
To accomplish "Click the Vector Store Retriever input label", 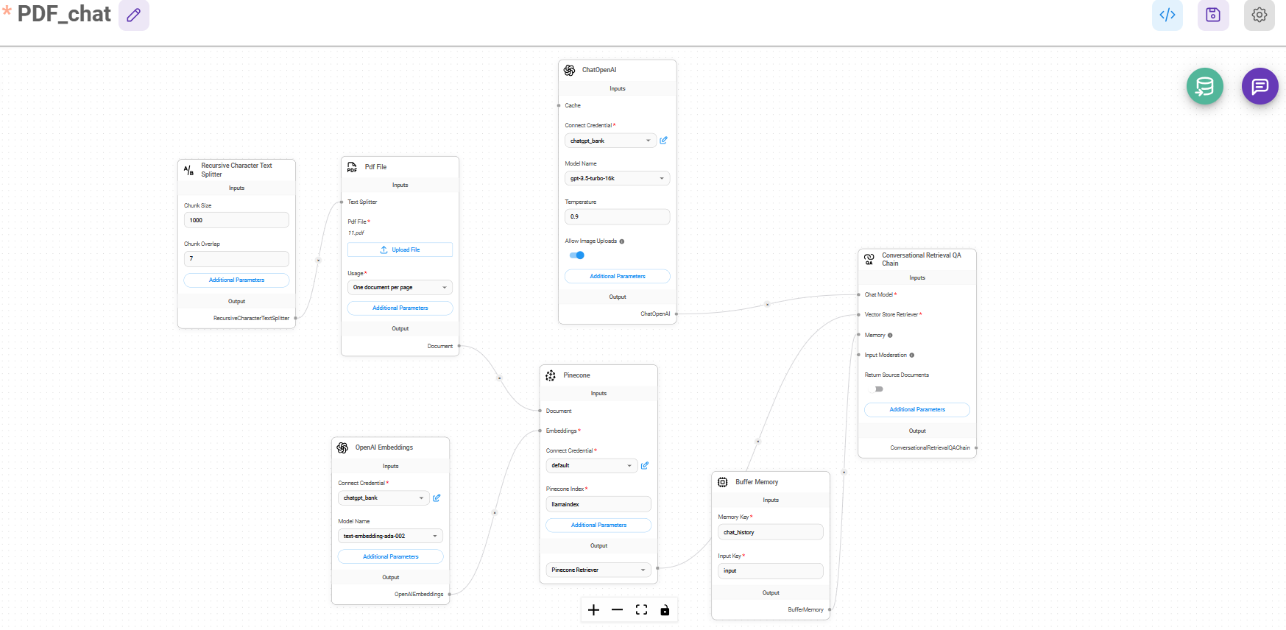I will (891, 314).
